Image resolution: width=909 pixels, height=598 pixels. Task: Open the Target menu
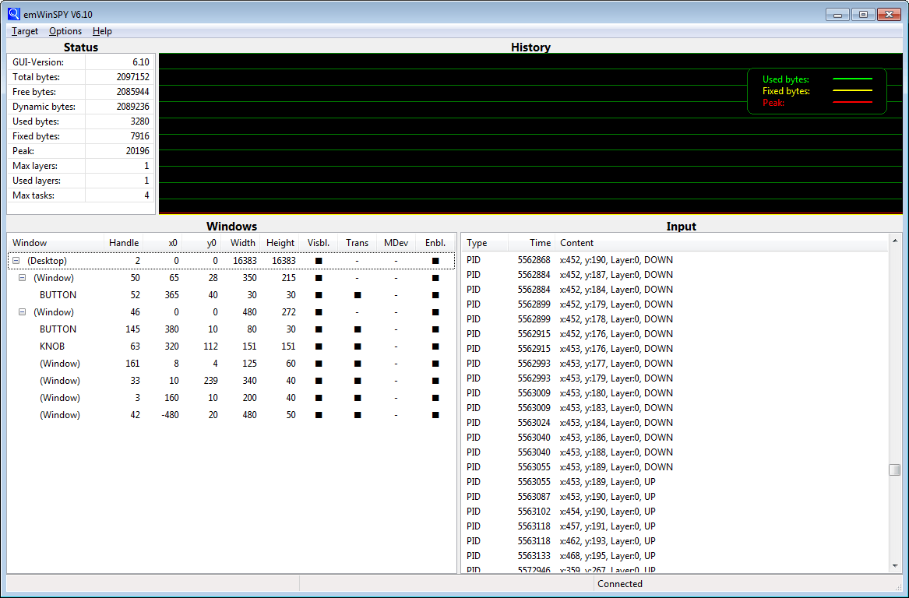(24, 31)
